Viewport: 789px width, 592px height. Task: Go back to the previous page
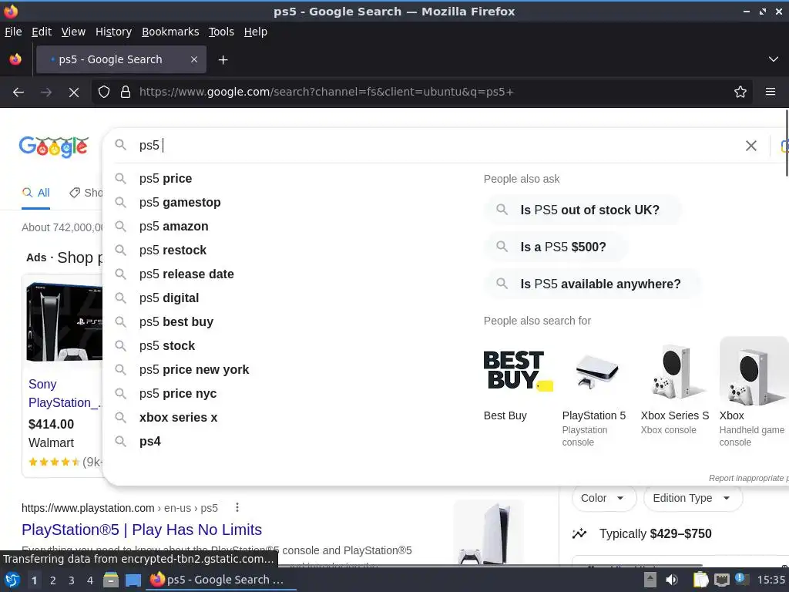coord(18,92)
